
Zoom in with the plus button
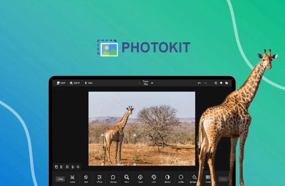click(x=152, y=83)
